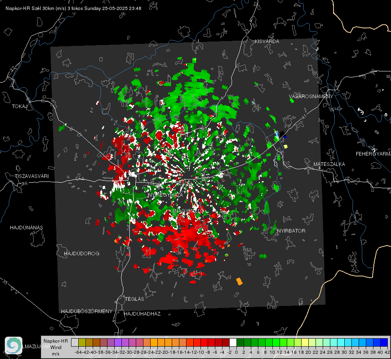Select the white legend swatch before 0

point(233,342)
